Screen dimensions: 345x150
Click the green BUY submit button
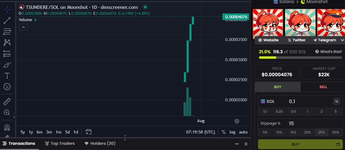pos(300,144)
